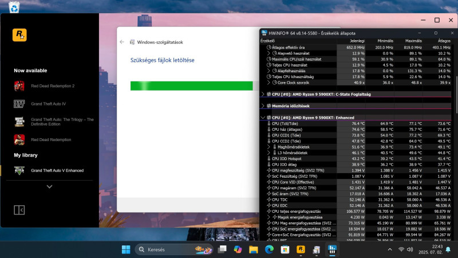Expand Magok energiafogyasztása row
Image resolution: width=458 pixels, height=258 pixels.
269,217
